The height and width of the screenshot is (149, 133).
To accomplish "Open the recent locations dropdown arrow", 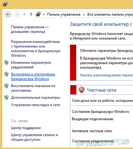I will pyautogui.click(x=24, y=14).
